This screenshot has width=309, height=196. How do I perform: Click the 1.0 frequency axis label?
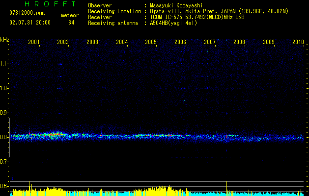click(x=4, y=88)
